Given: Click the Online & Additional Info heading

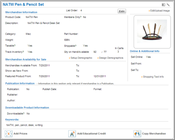Looking at the screenshot, I should [144, 51].
